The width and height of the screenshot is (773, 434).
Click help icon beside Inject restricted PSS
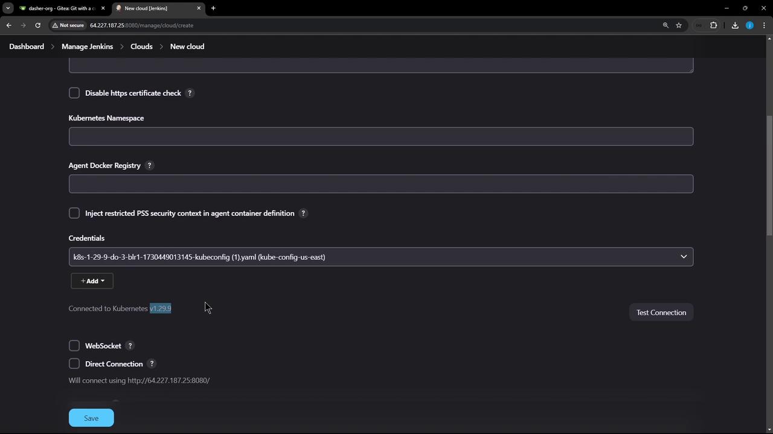pyautogui.click(x=303, y=213)
